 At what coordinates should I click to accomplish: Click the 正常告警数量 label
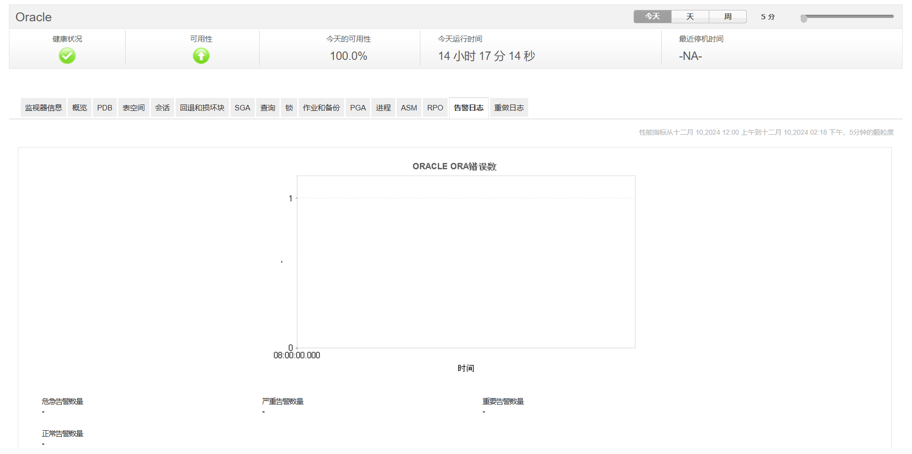click(63, 434)
